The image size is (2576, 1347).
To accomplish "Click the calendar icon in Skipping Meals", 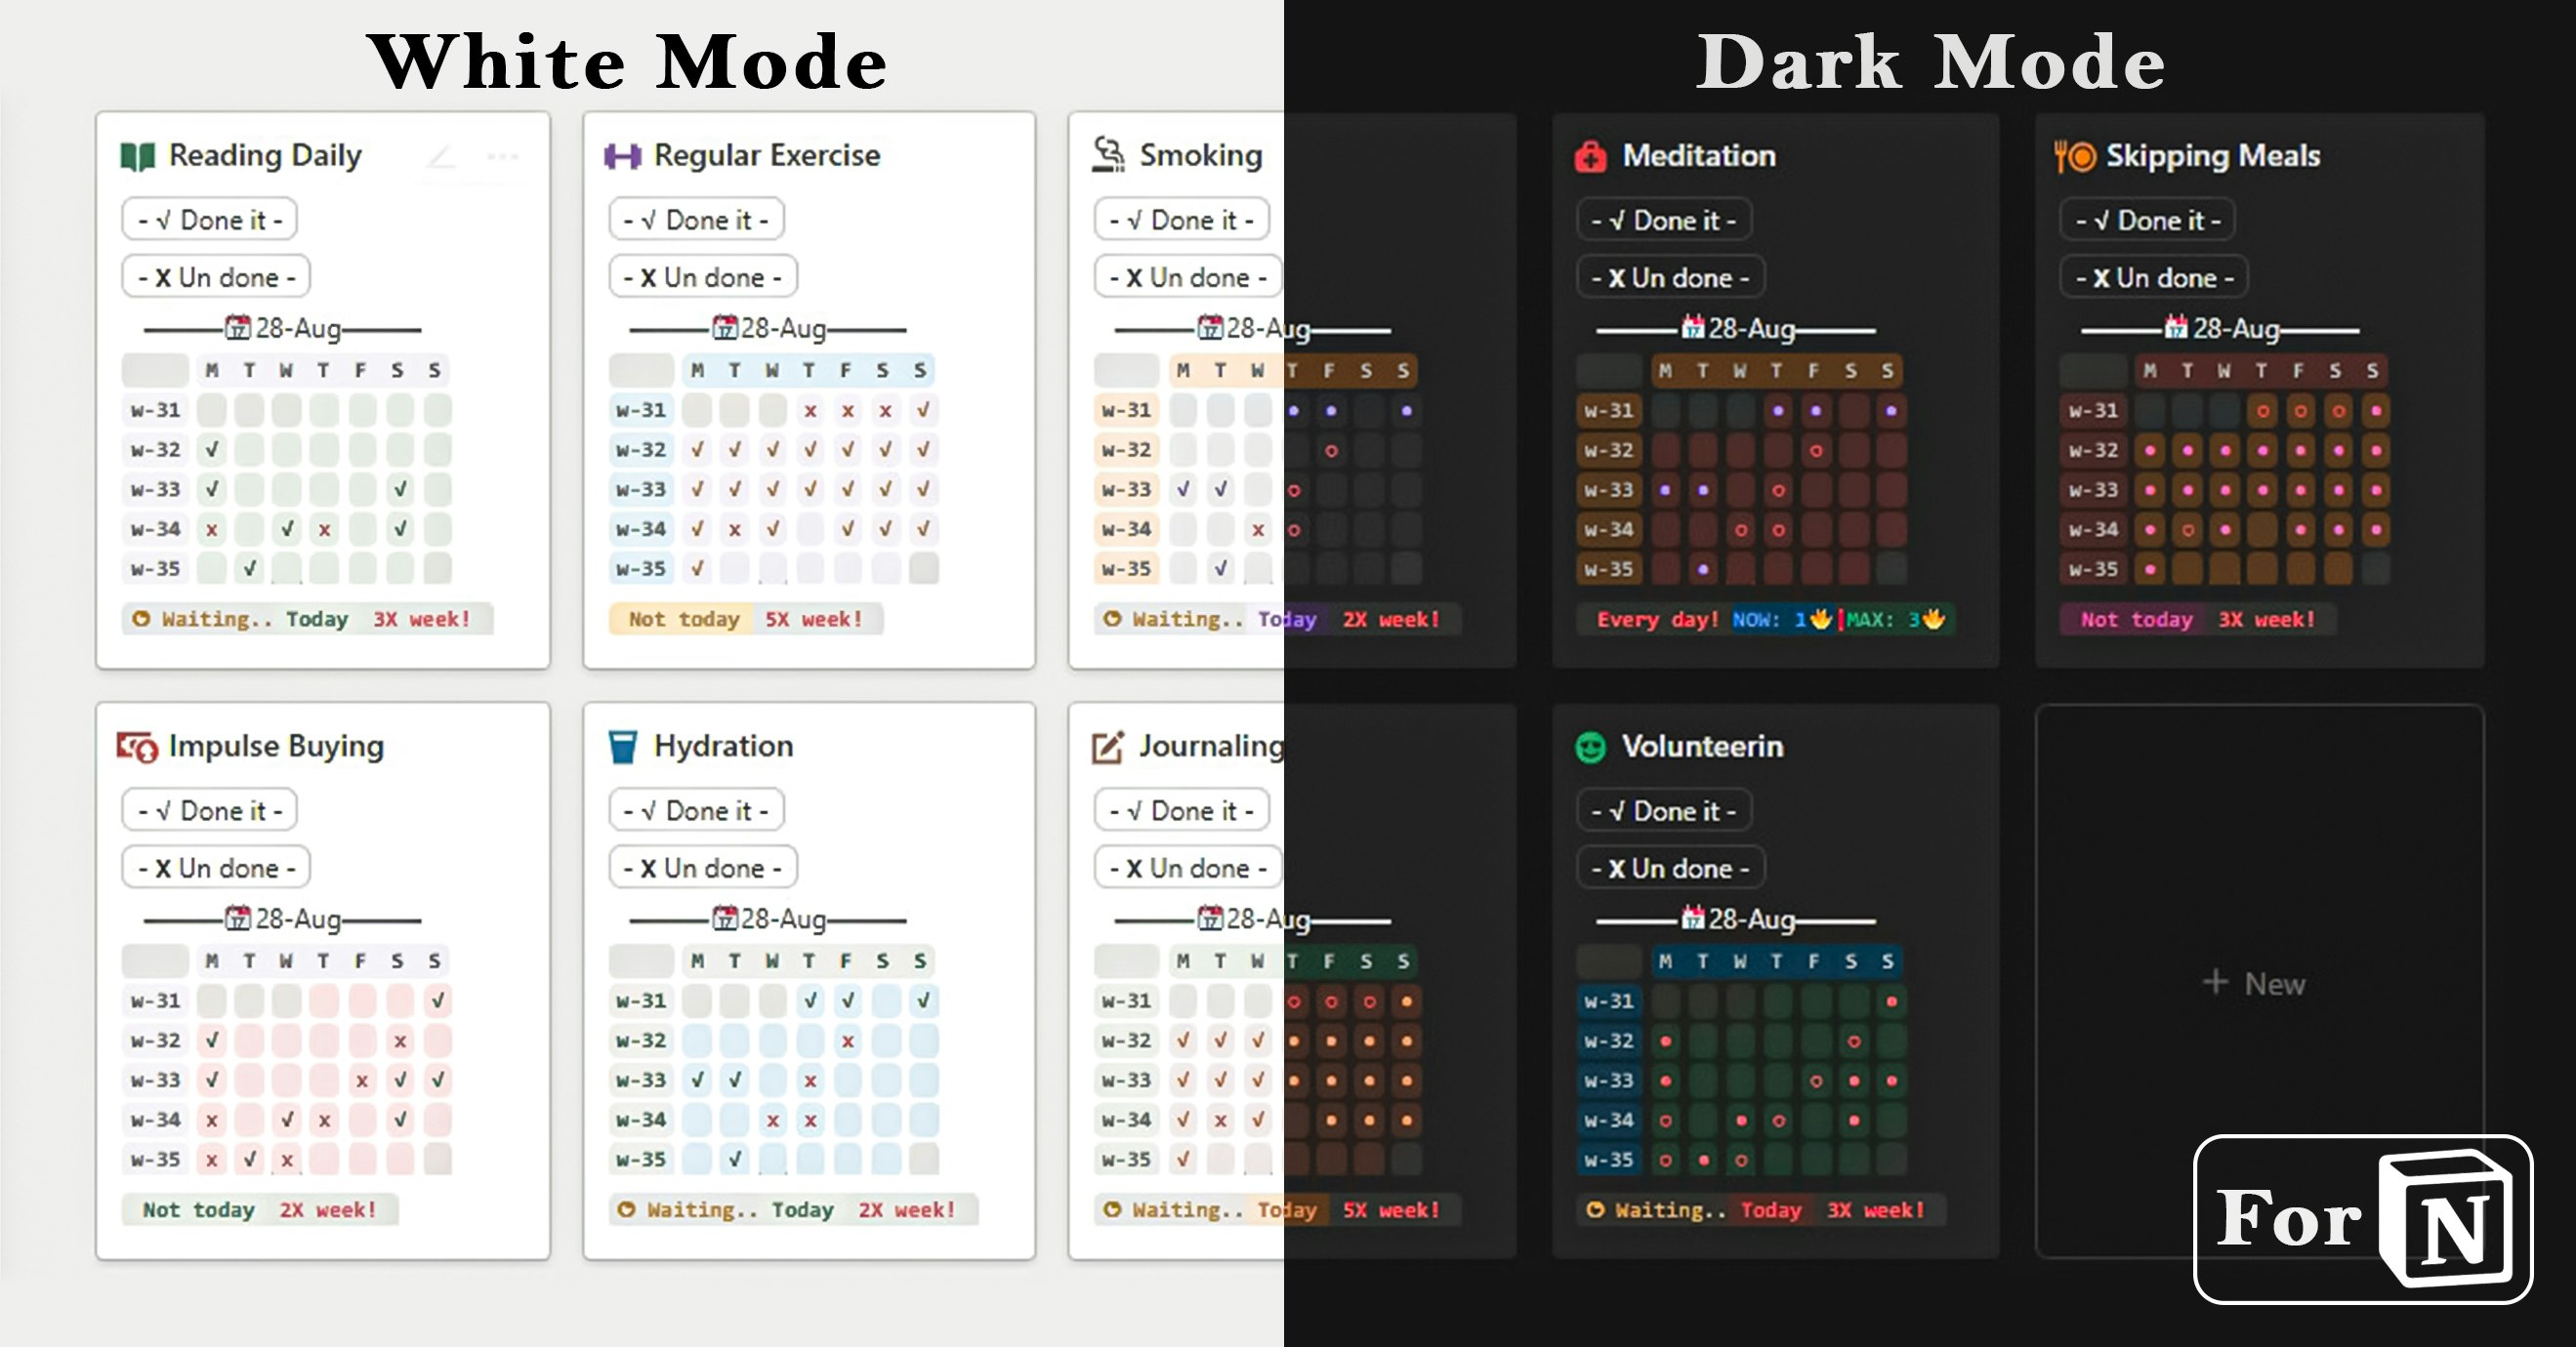I will click(2176, 328).
